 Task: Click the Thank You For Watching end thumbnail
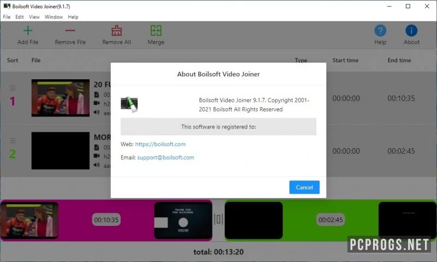tap(183, 220)
